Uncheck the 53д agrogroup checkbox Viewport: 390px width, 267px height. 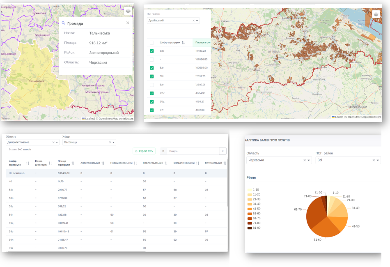click(x=152, y=51)
